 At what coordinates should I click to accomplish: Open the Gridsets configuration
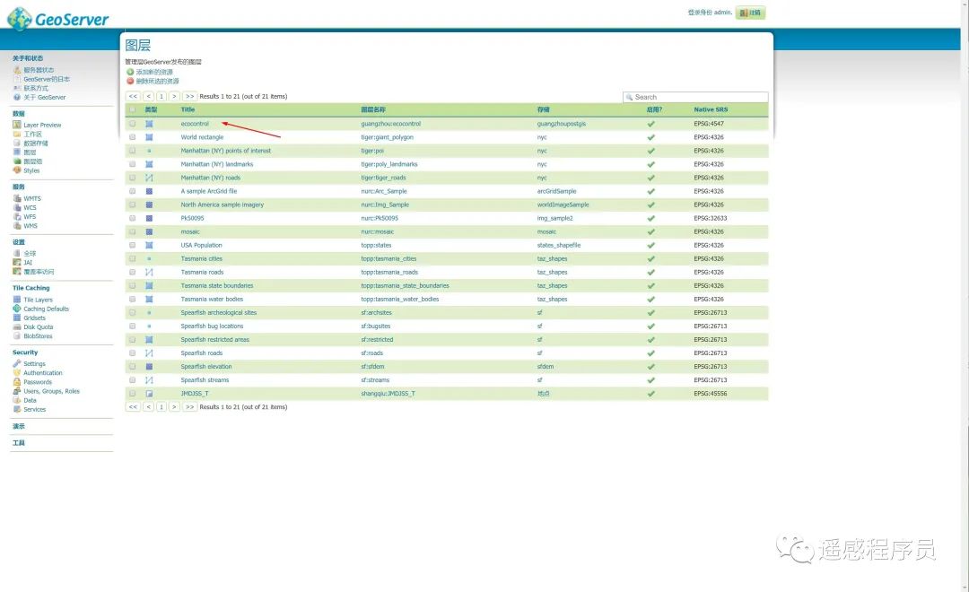click(x=35, y=318)
